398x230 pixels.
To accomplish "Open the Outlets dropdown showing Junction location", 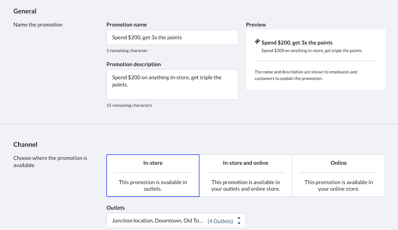I will coord(158,221).
